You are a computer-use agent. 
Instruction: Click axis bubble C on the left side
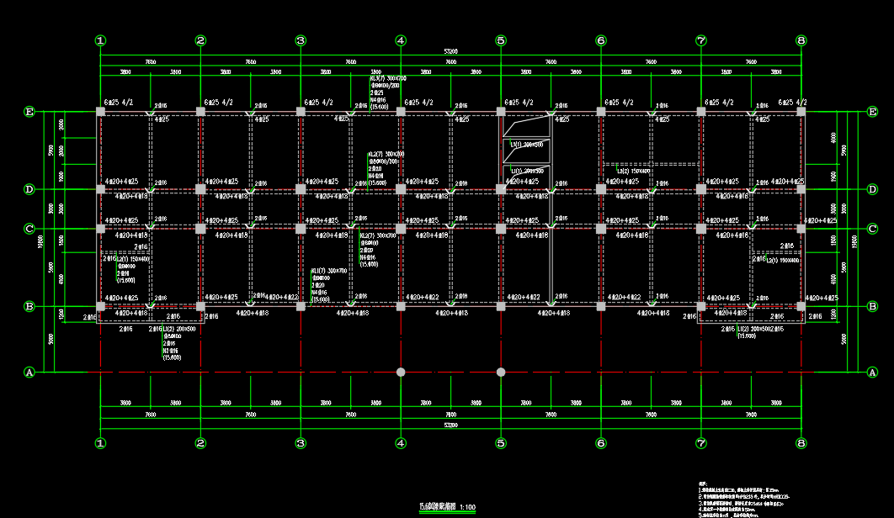(x=29, y=229)
